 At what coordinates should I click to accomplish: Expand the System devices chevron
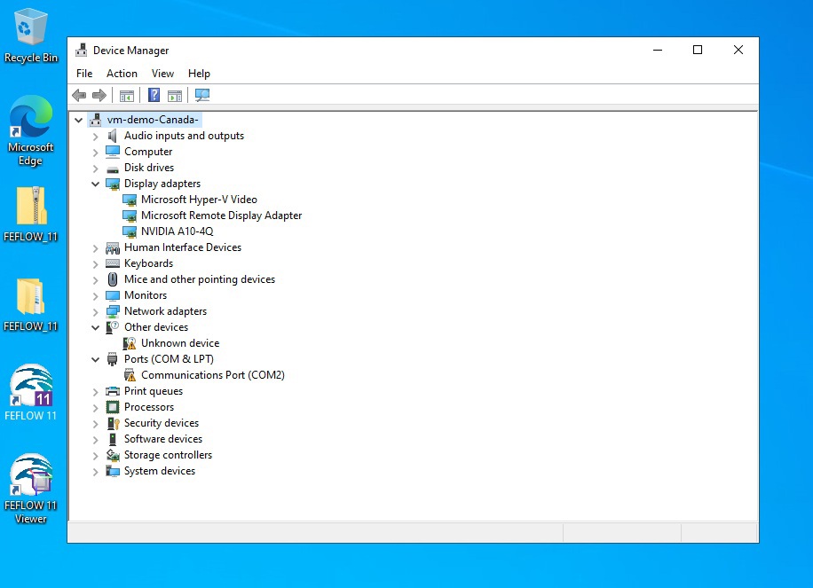[x=95, y=472]
